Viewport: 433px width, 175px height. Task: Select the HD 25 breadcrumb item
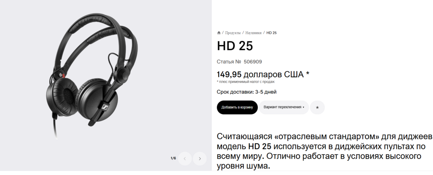coord(271,33)
